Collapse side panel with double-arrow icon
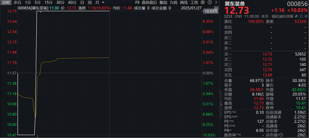The image size is (309, 138). 221,104
